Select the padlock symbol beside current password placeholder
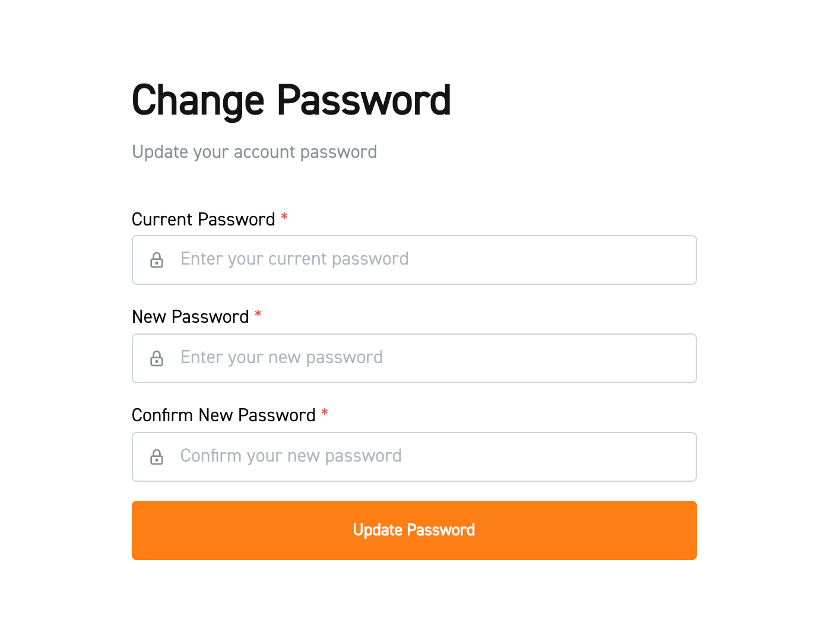 (157, 259)
